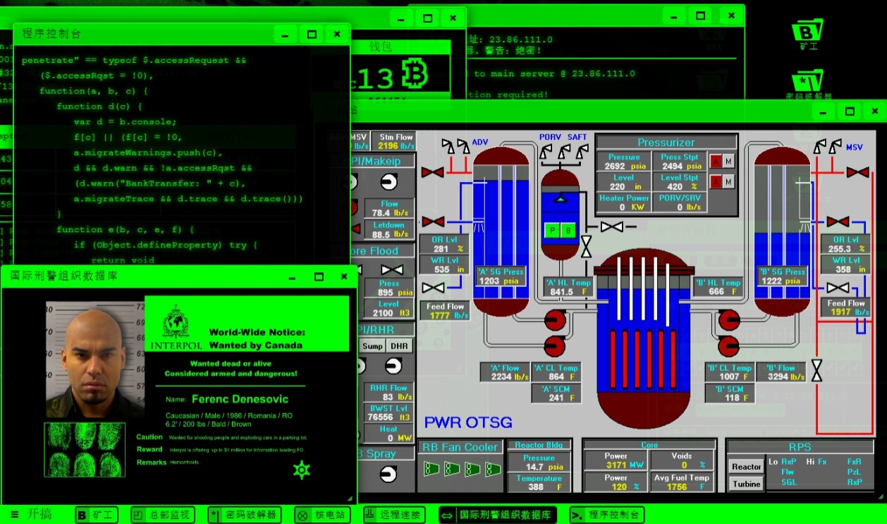The height and width of the screenshot is (524, 887).
Task: Click the Avg Fuel Temp 1756 readout
Action: click(x=682, y=482)
